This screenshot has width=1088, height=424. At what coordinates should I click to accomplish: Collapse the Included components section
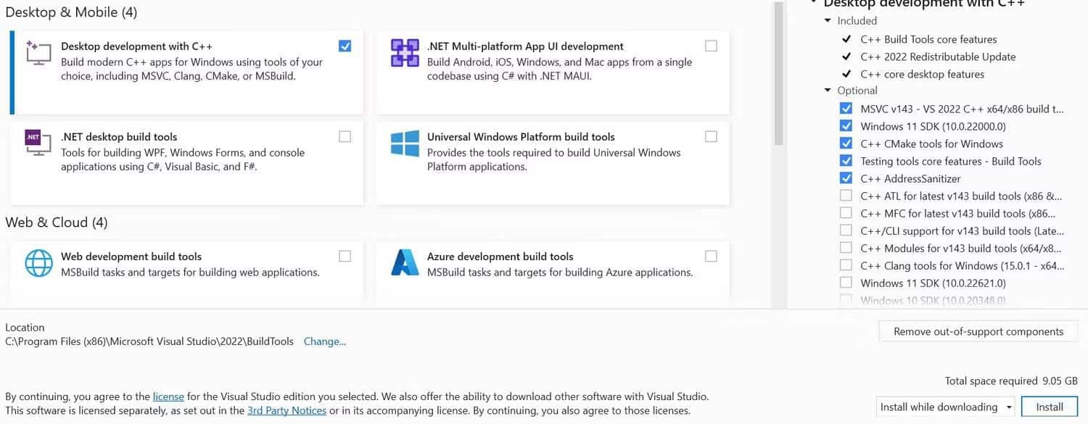click(x=828, y=21)
